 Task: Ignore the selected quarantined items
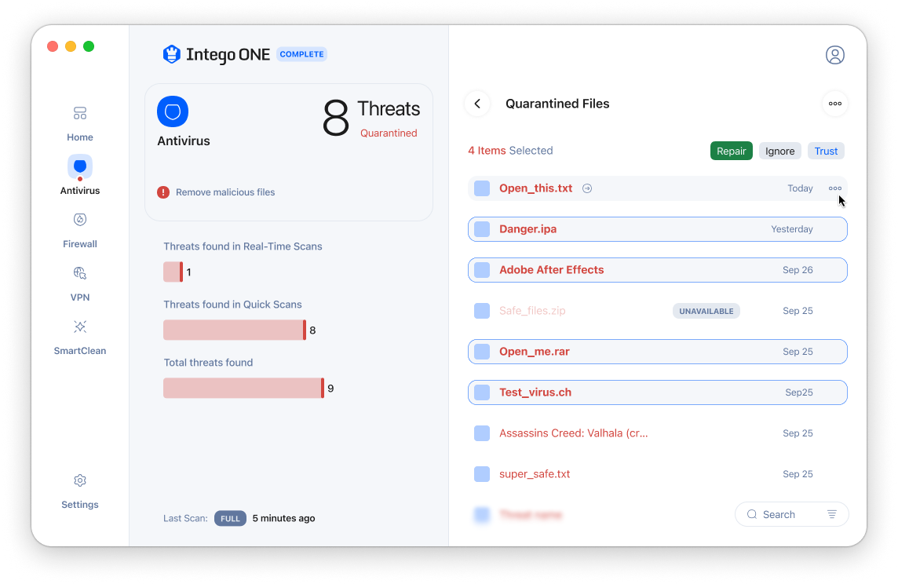point(780,151)
